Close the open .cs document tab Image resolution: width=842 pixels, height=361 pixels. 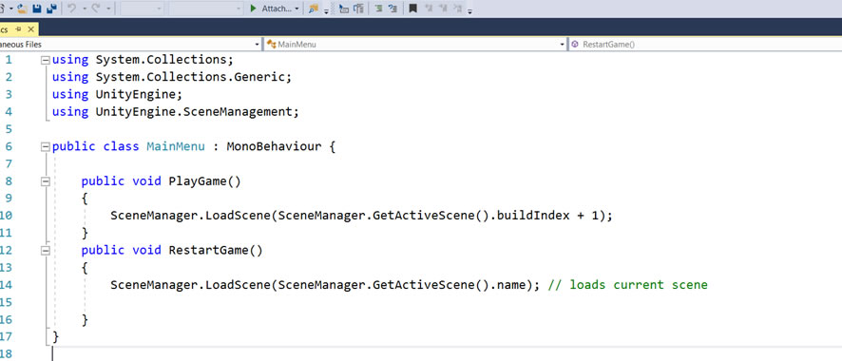[x=30, y=28]
